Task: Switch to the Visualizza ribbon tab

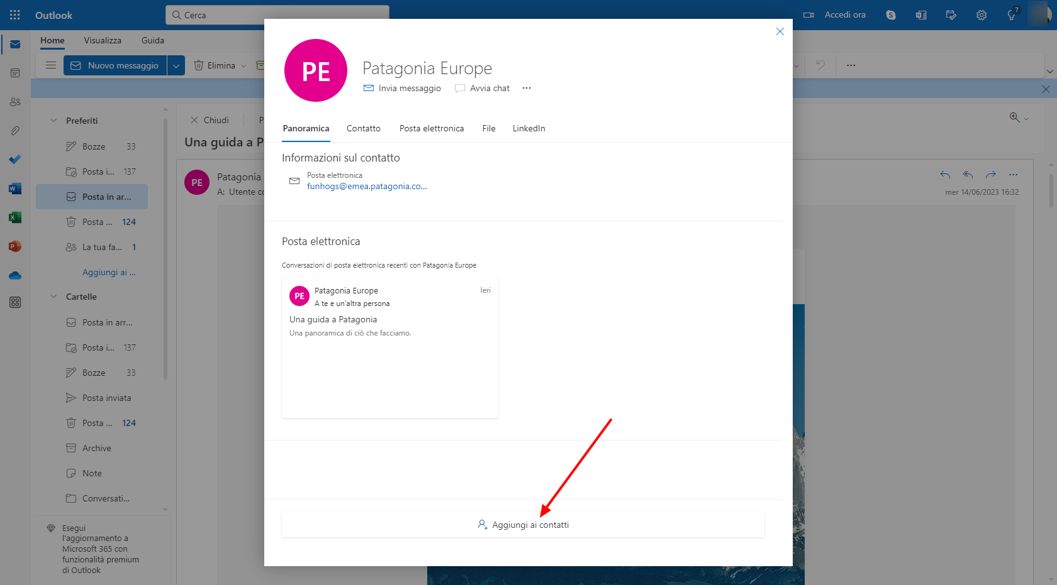Action: pyautogui.click(x=103, y=40)
